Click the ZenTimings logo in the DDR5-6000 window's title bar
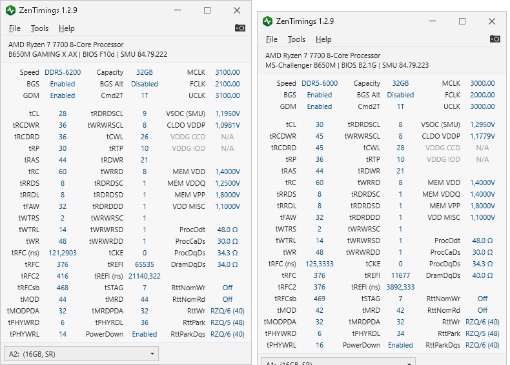The height and width of the screenshot is (365, 510). click(x=268, y=21)
